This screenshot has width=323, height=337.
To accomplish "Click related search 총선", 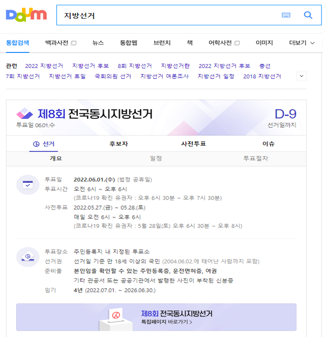I will (x=265, y=66).
